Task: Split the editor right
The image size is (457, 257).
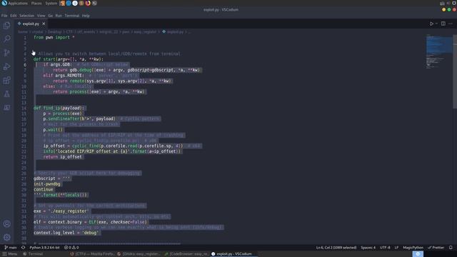Action: (x=443, y=24)
